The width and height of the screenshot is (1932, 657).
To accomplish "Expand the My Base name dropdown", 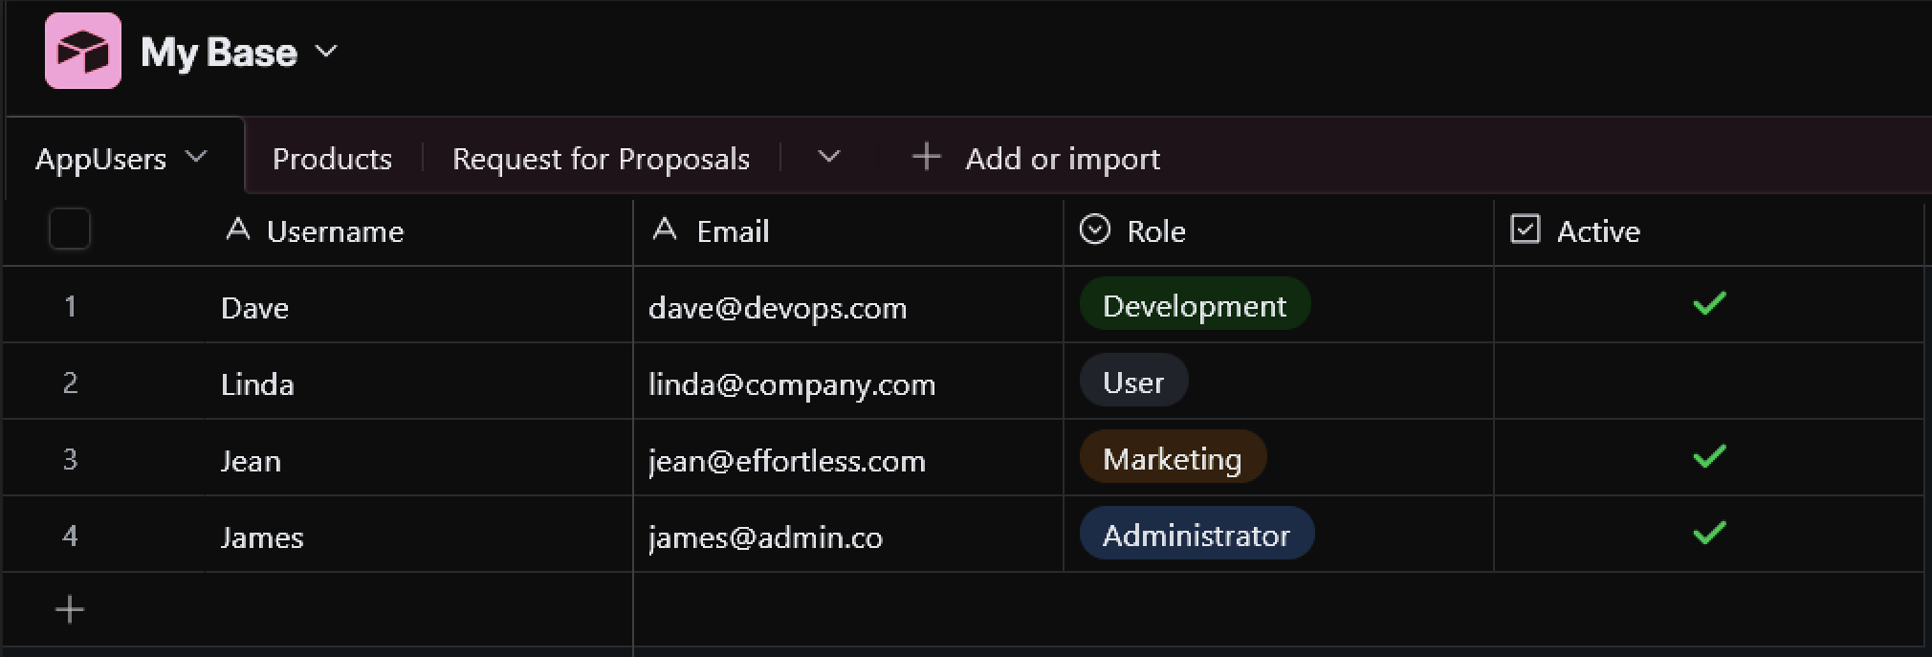I will tap(327, 52).
